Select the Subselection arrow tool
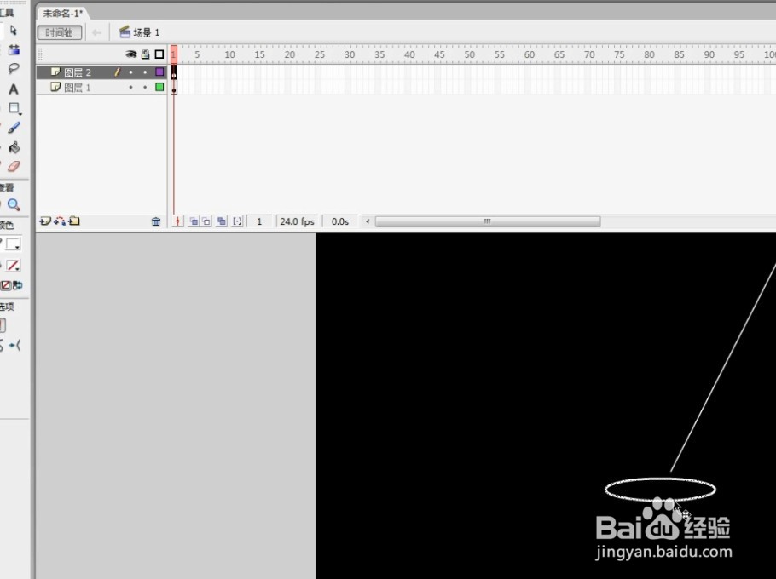Viewport: 776px width, 579px height. click(x=14, y=31)
